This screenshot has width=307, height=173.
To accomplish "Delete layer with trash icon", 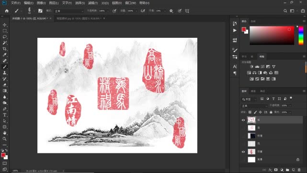I will click(x=299, y=170).
